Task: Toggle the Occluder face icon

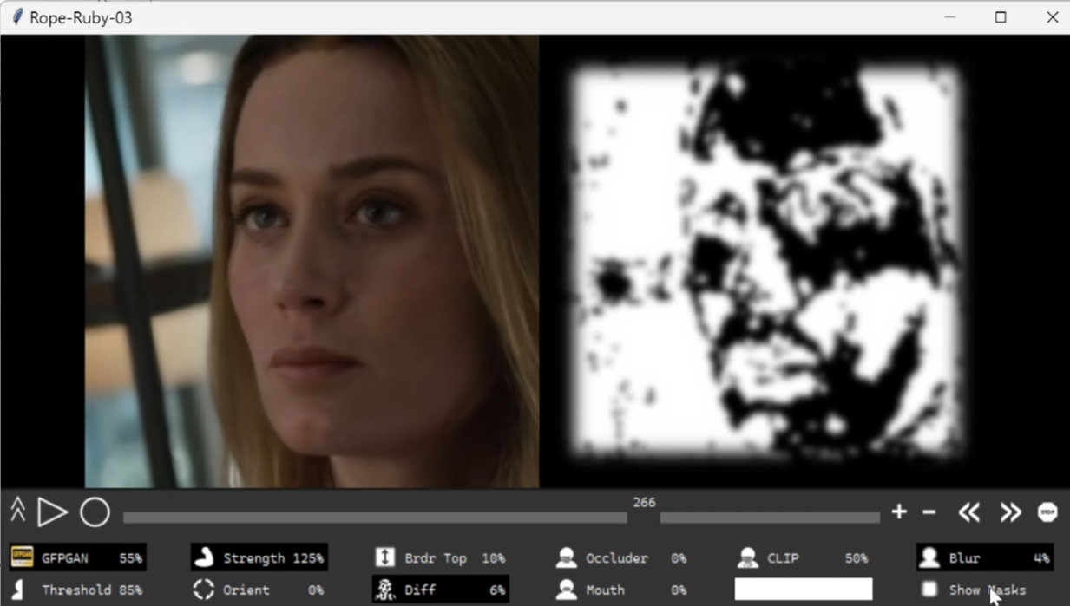Action: click(566, 557)
